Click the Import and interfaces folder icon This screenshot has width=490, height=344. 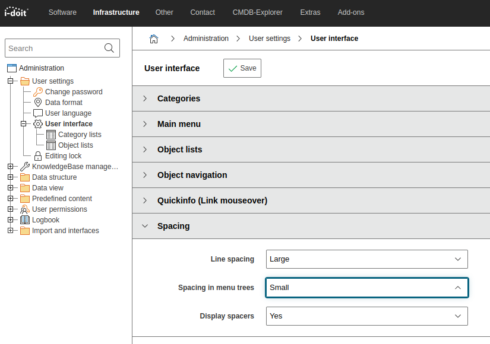click(x=25, y=231)
